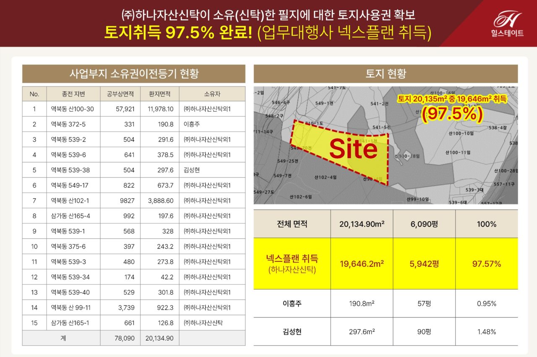
Task: Click the value '301.8'
Action: tap(166, 292)
